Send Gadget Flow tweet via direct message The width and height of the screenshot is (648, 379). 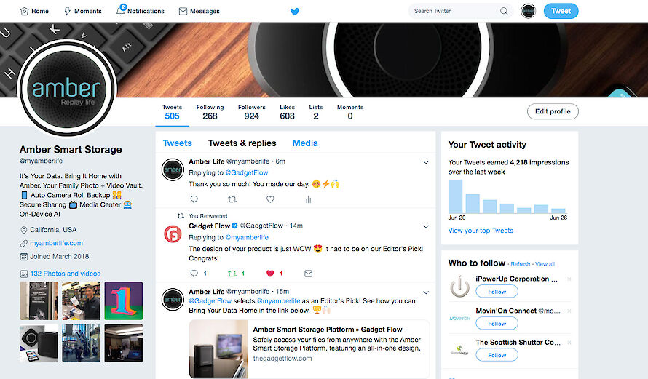click(x=308, y=274)
